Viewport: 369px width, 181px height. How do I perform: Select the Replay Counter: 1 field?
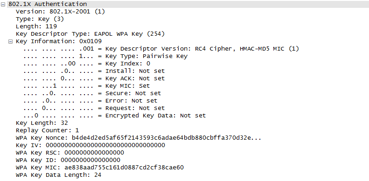pyautogui.click(x=47, y=130)
